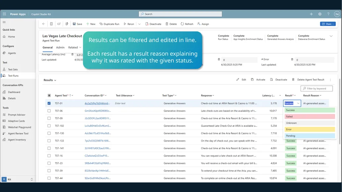Open the TM user account avatar
342x192 pixels.
pos(337,14)
